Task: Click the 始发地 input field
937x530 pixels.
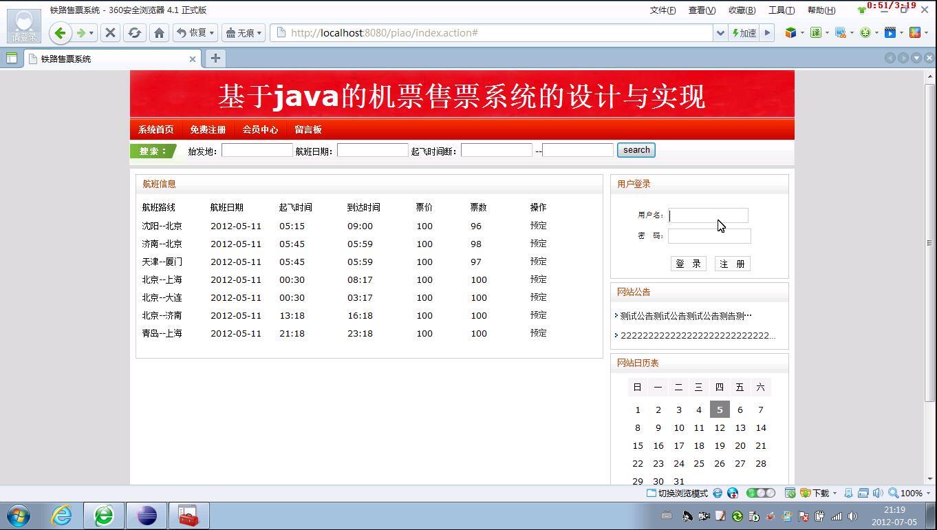Action: point(257,150)
